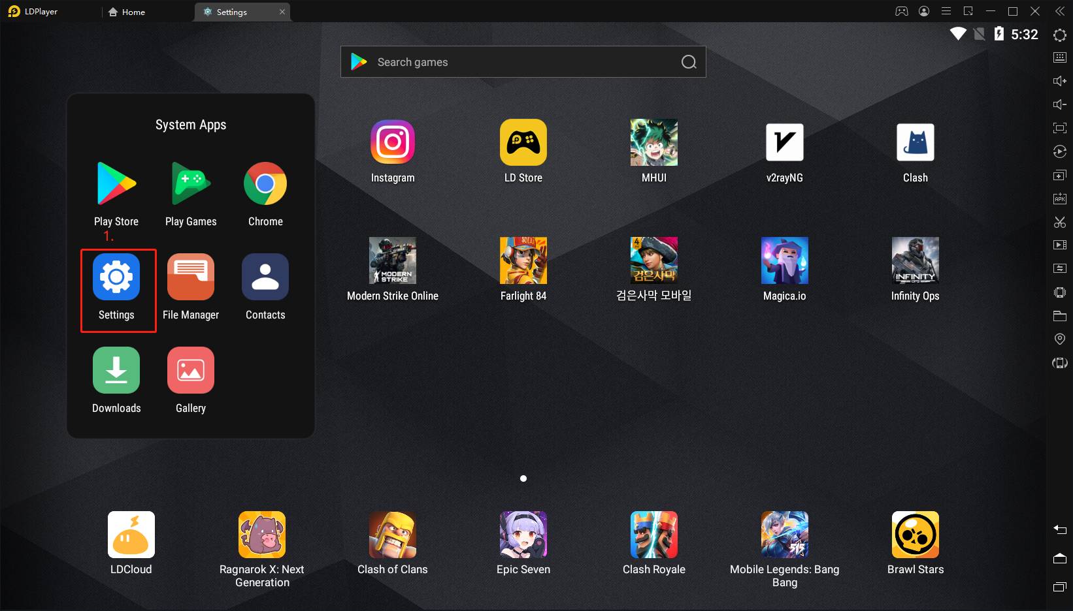Viewport: 1073px width, 611px height.
Task: Open the Contacts app
Action: tap(265, 277)
